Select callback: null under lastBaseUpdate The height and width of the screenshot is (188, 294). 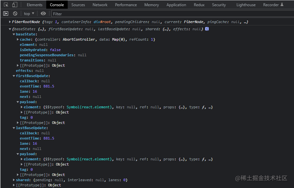tap(35, 133)
